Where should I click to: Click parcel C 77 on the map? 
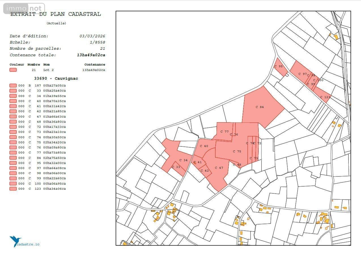(x=224, y=131)
